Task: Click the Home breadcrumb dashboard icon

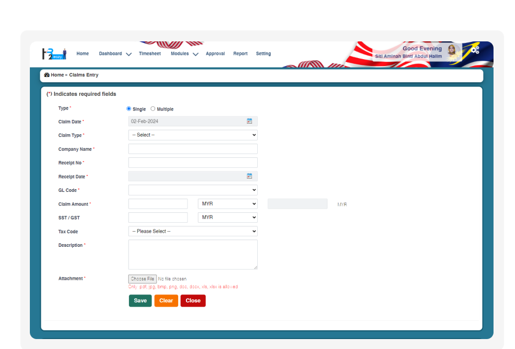Action: tap(47, 75)
